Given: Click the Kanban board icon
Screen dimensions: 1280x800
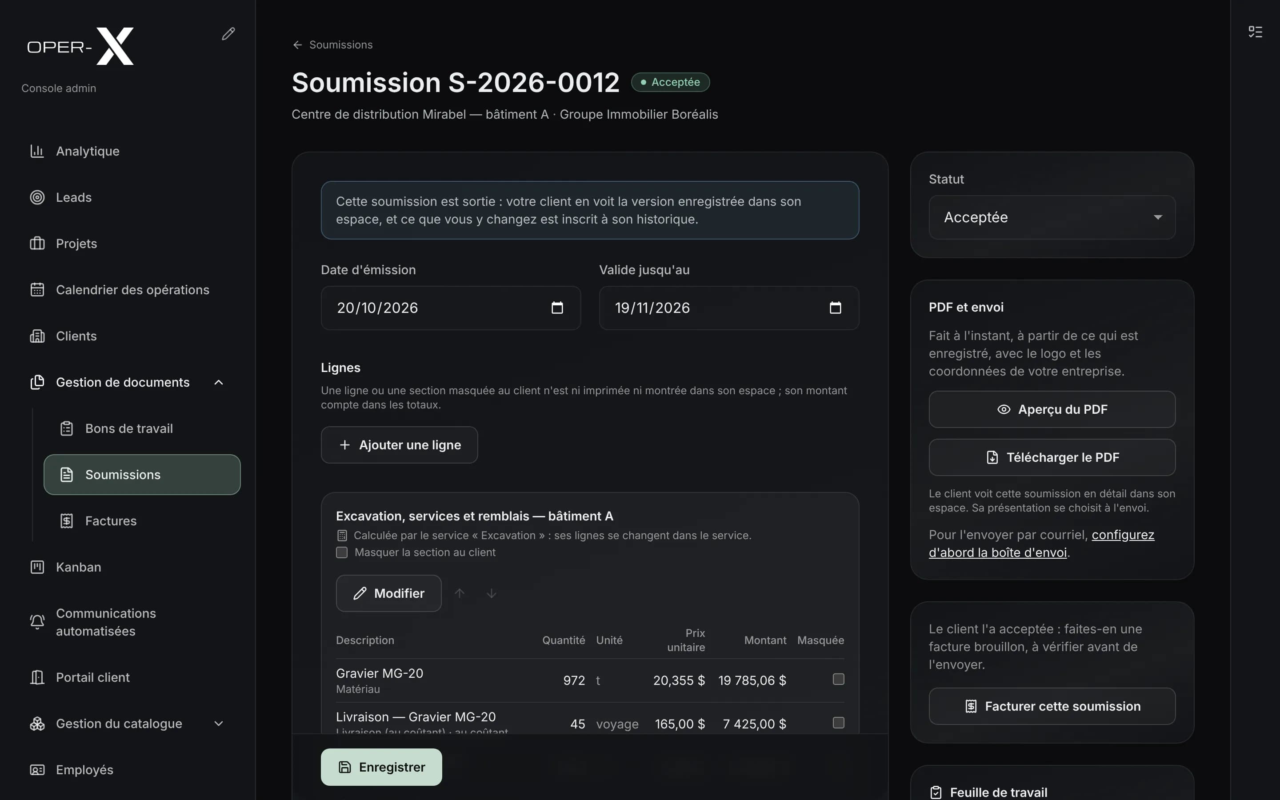Looking at the screenshot, I should click(37, 567).
